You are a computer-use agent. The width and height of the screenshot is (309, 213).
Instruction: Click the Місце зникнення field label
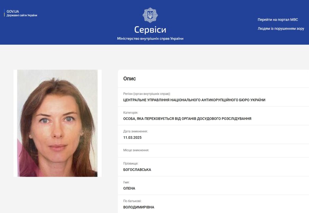click(x=136, y=150)
